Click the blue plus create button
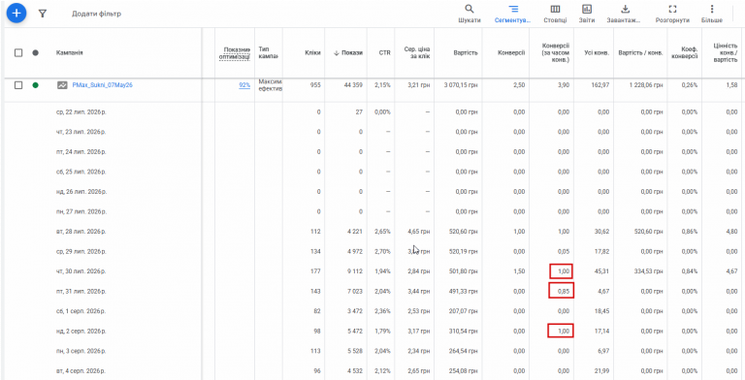 click(x=16, y=13)
